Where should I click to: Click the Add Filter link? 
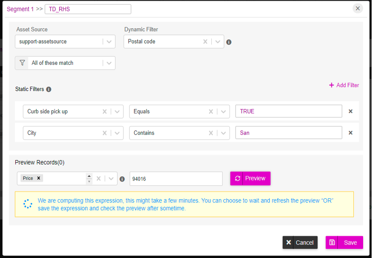pos(344,85)
